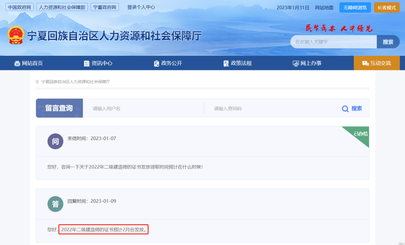The width and height of the screenshot is (405, 245).
Task: Switch to 互动交流 tab
Action: coord(376,63)
